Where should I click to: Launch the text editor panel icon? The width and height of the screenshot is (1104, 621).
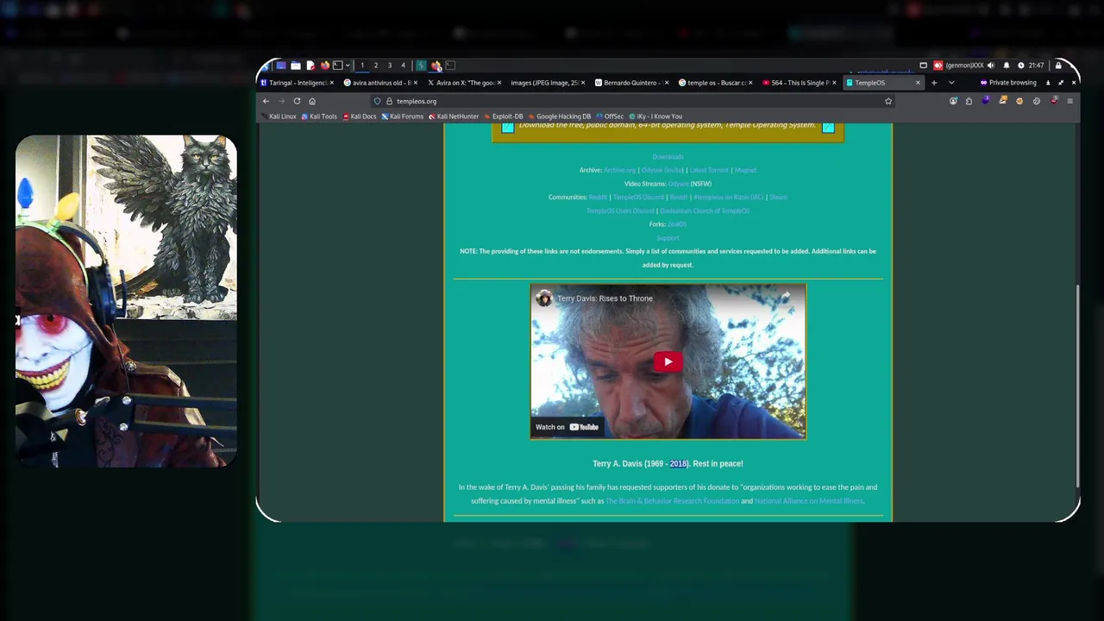coord(310,66)
